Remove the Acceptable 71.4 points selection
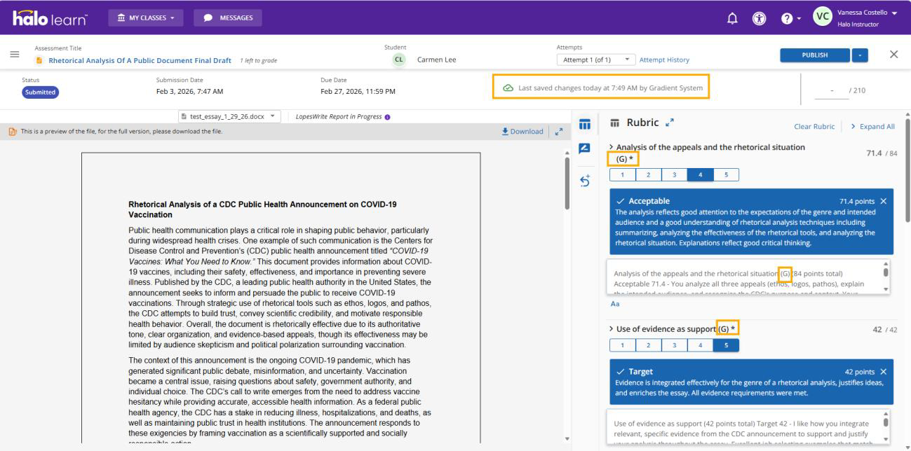The image size is (911, 451). click(883, 201)
